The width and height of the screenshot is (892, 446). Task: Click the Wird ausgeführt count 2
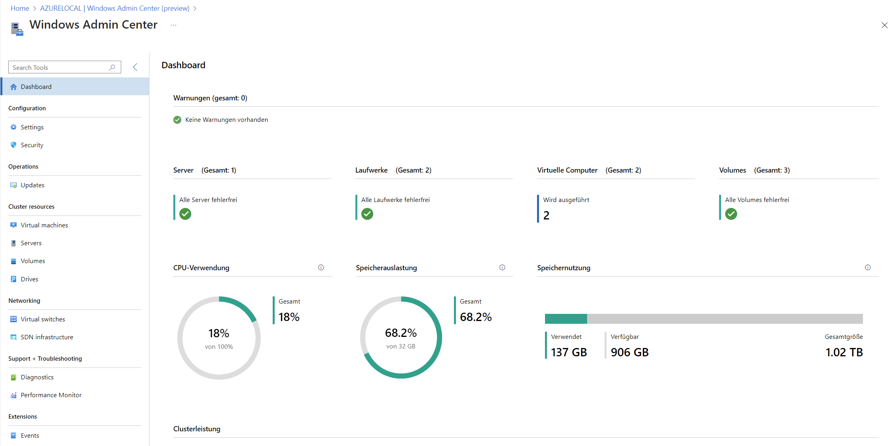tap(546, 215)
